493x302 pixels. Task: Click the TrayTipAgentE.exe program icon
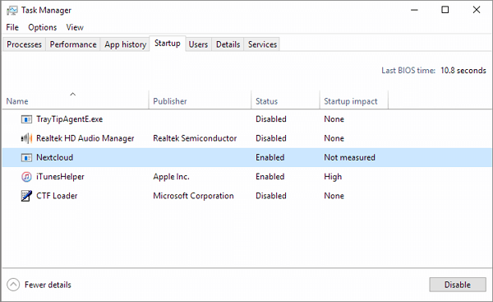pos(26,119)
